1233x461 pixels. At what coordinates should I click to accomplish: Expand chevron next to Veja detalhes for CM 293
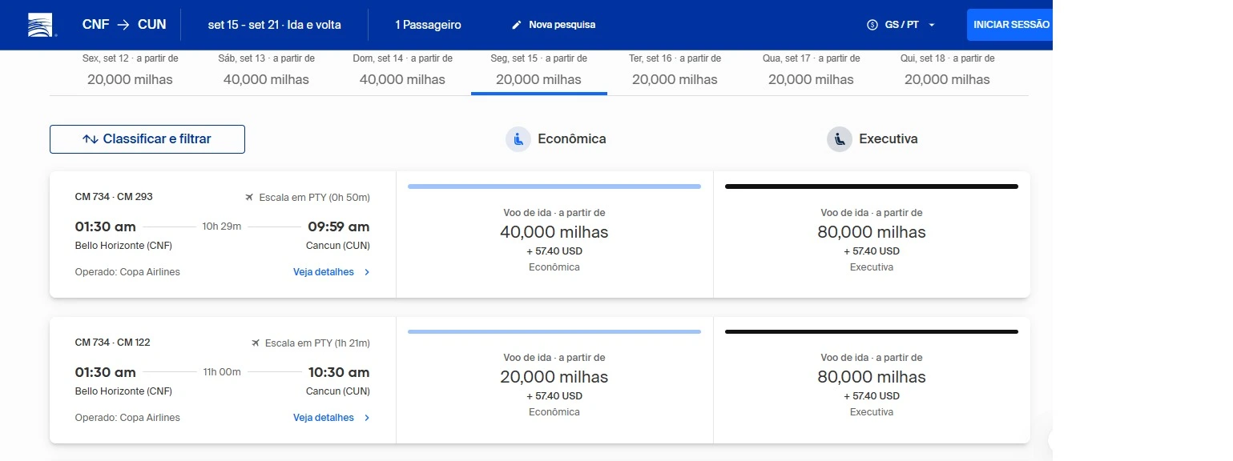point(367,272)
